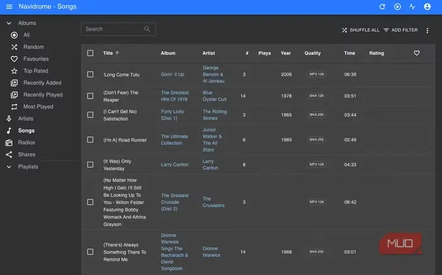Click the play circle icon in top bar

pyautogui.click(x=397, y=7)
